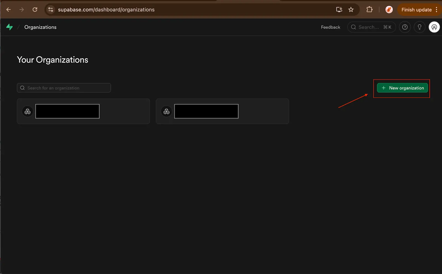This screenshot has width=442, height=274.
Task: Click the bookmark star in the address bar
Action: coord(351,9)
